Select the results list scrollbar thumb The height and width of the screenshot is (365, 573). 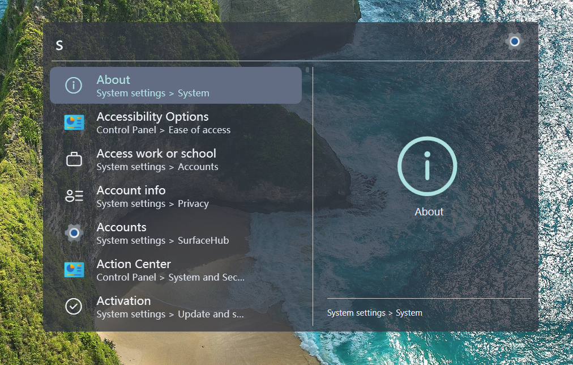[307, 70]
